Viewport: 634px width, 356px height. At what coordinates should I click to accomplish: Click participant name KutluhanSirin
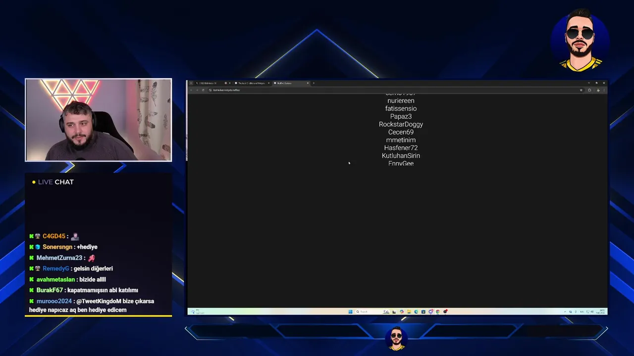pyautogui.click(x=401, y=156)
